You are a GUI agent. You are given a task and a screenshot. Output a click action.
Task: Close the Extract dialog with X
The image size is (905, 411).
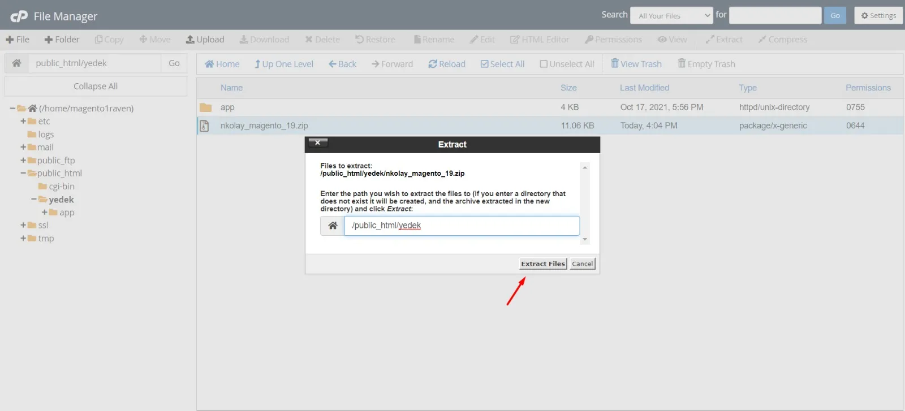click(x=317, y=143)
